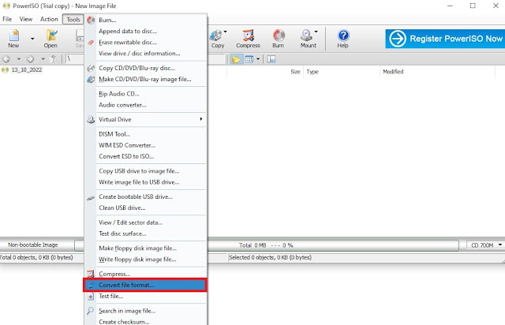Click the Up one level icon
505x325 pixels.
click(54, 59)
